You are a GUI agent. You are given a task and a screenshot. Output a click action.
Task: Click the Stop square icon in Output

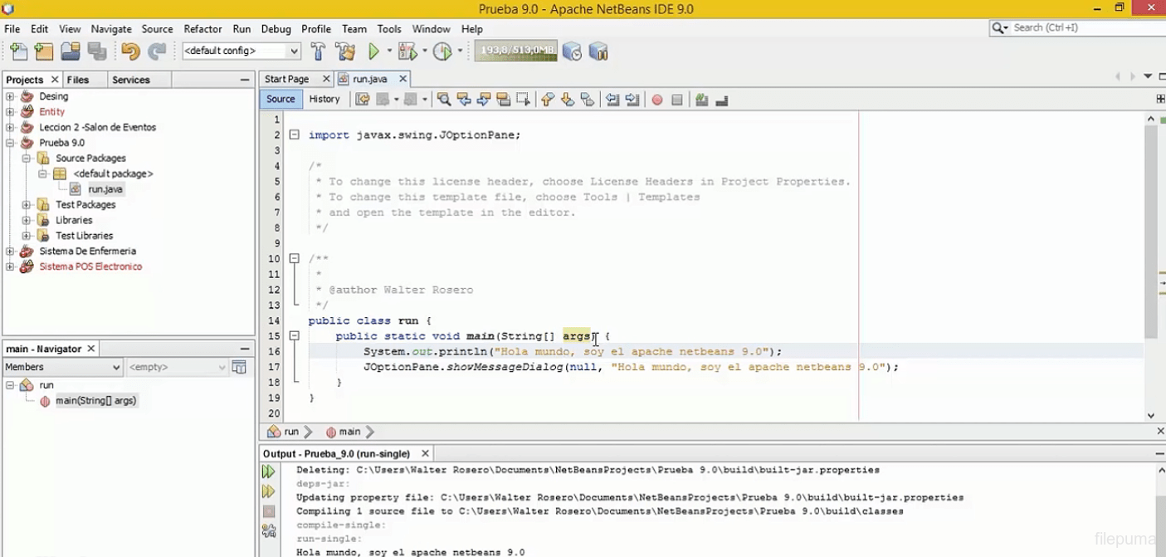(x=268, y=511)
